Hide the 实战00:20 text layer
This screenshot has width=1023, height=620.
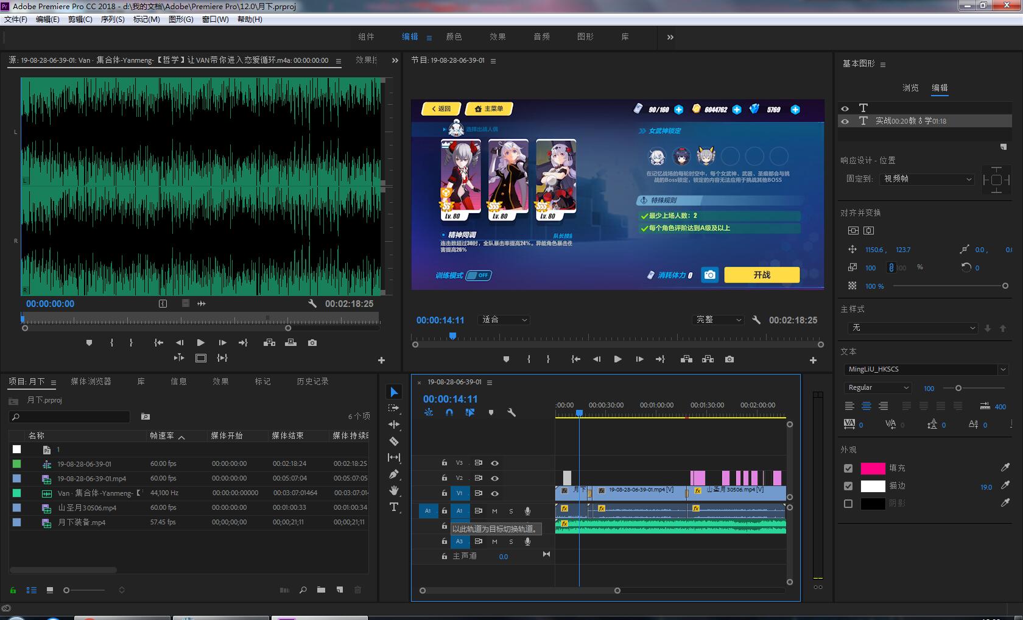click(845, 121)
